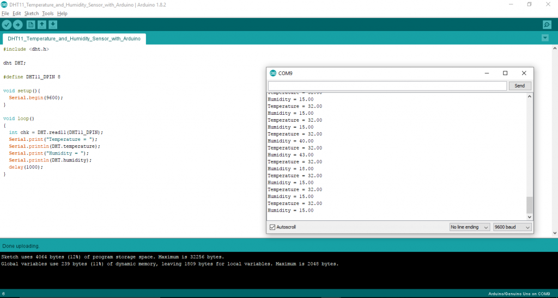
Task: Click the Arduino logo in the COM9 window title
Action: click(273, 73)
